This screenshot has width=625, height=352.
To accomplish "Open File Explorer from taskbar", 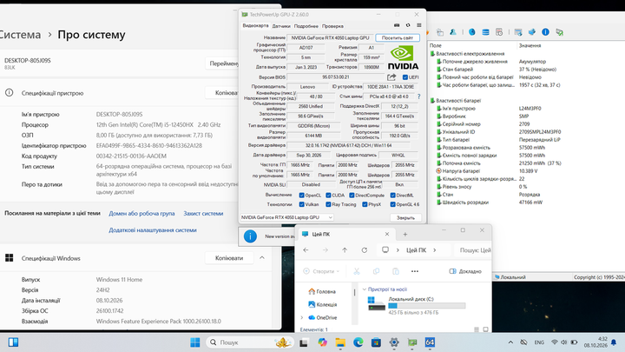I will coord(340,342).
